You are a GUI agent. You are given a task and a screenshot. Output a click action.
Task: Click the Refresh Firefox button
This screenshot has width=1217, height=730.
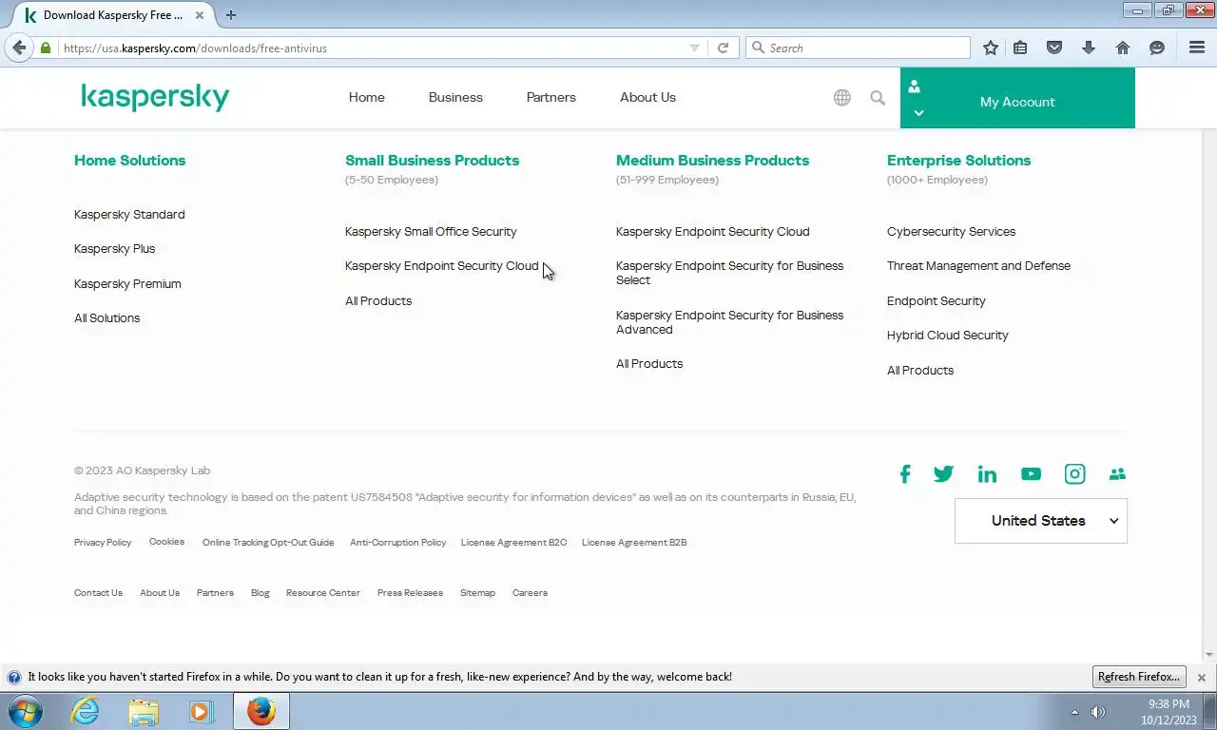(1139, 677)
